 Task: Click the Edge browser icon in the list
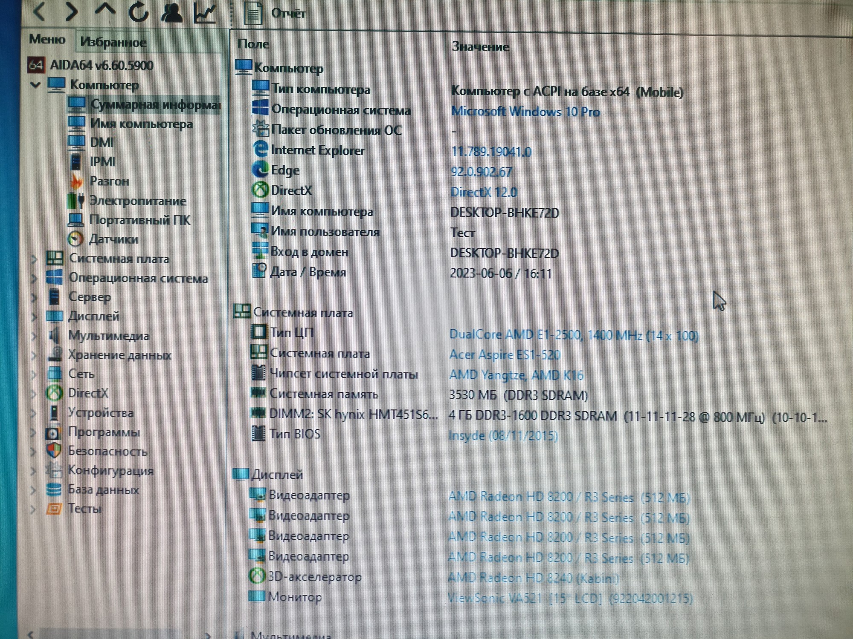pyautogui.click(x=260, y=169)
